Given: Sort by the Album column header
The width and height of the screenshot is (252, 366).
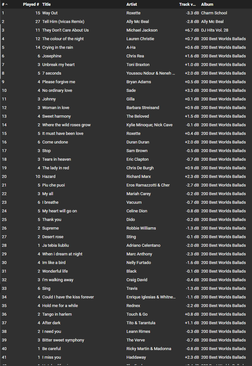Looking at the screenshot, I should [207, 4].
